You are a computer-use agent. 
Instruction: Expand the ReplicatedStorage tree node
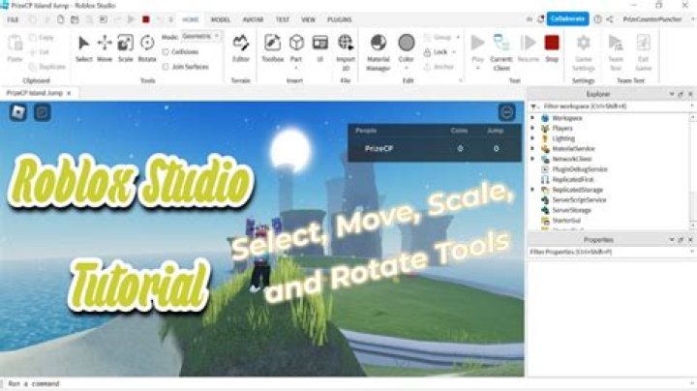tap(533, 190)
